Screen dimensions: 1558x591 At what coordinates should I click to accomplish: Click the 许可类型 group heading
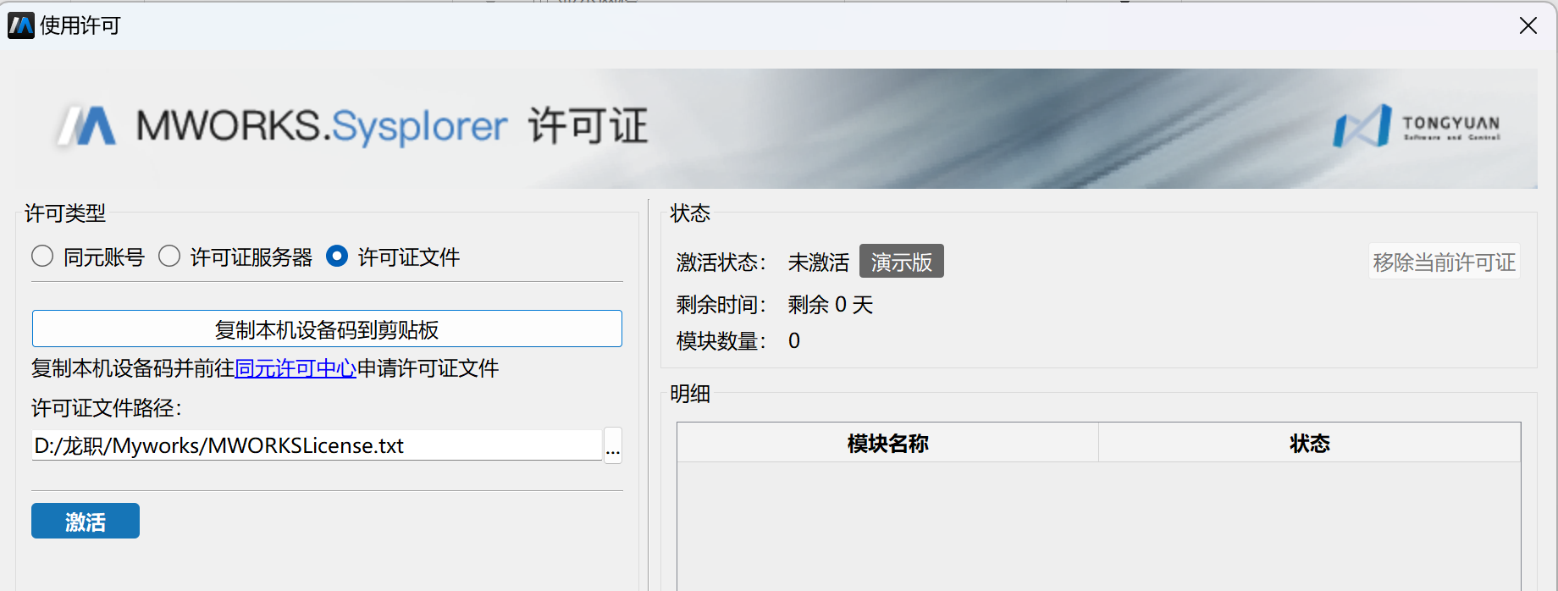65,213
